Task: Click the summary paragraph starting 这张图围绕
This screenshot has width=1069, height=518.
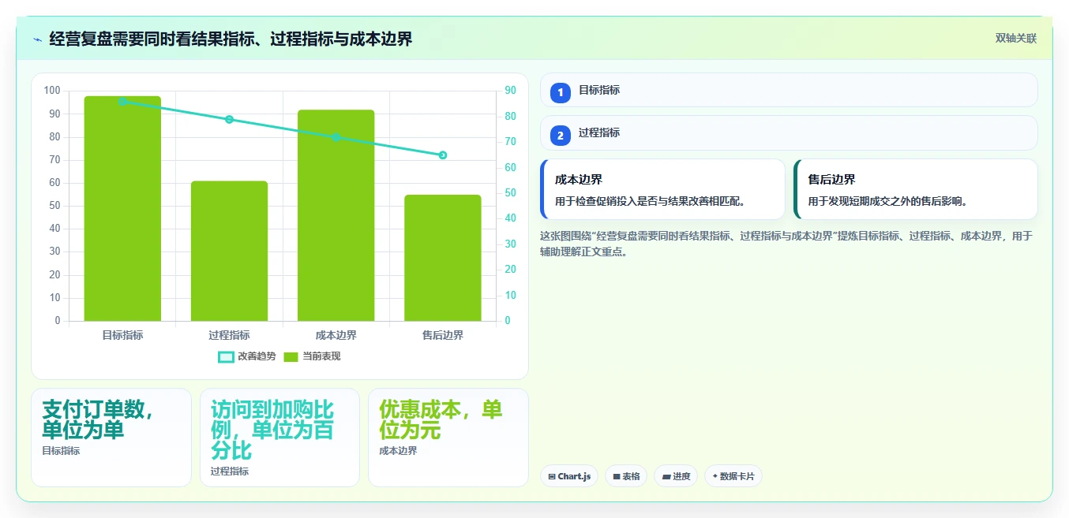Action: (x=786, y=244)
